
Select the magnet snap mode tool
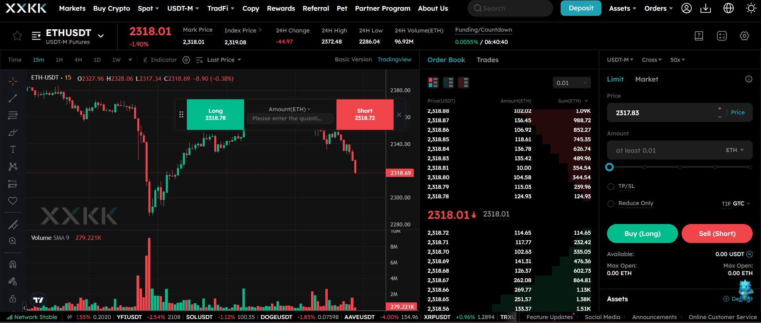[13, 264]
